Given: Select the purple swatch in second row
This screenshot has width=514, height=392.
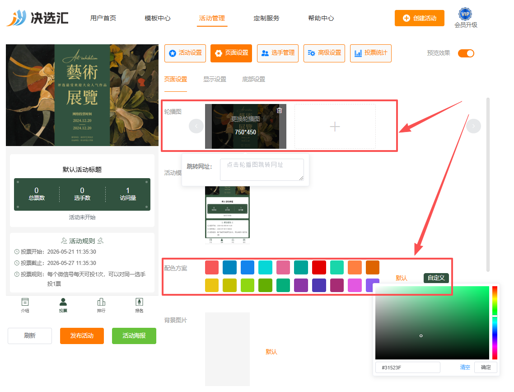Looking at the screenshot, I should (x=301, y=285).
